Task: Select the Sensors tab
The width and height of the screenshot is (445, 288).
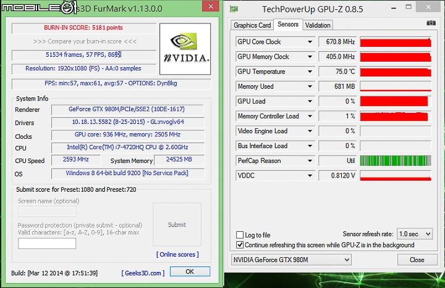Action: tap(288, 24)
